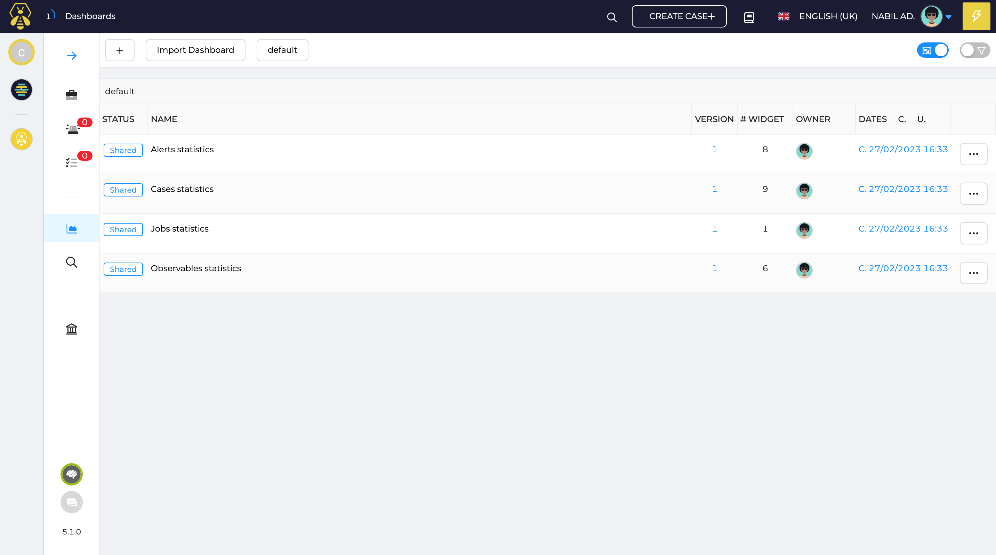Viewport: 996px width, 555px height.
Task: Expand the sidebar with the arrow
Action: coord(72,56)
